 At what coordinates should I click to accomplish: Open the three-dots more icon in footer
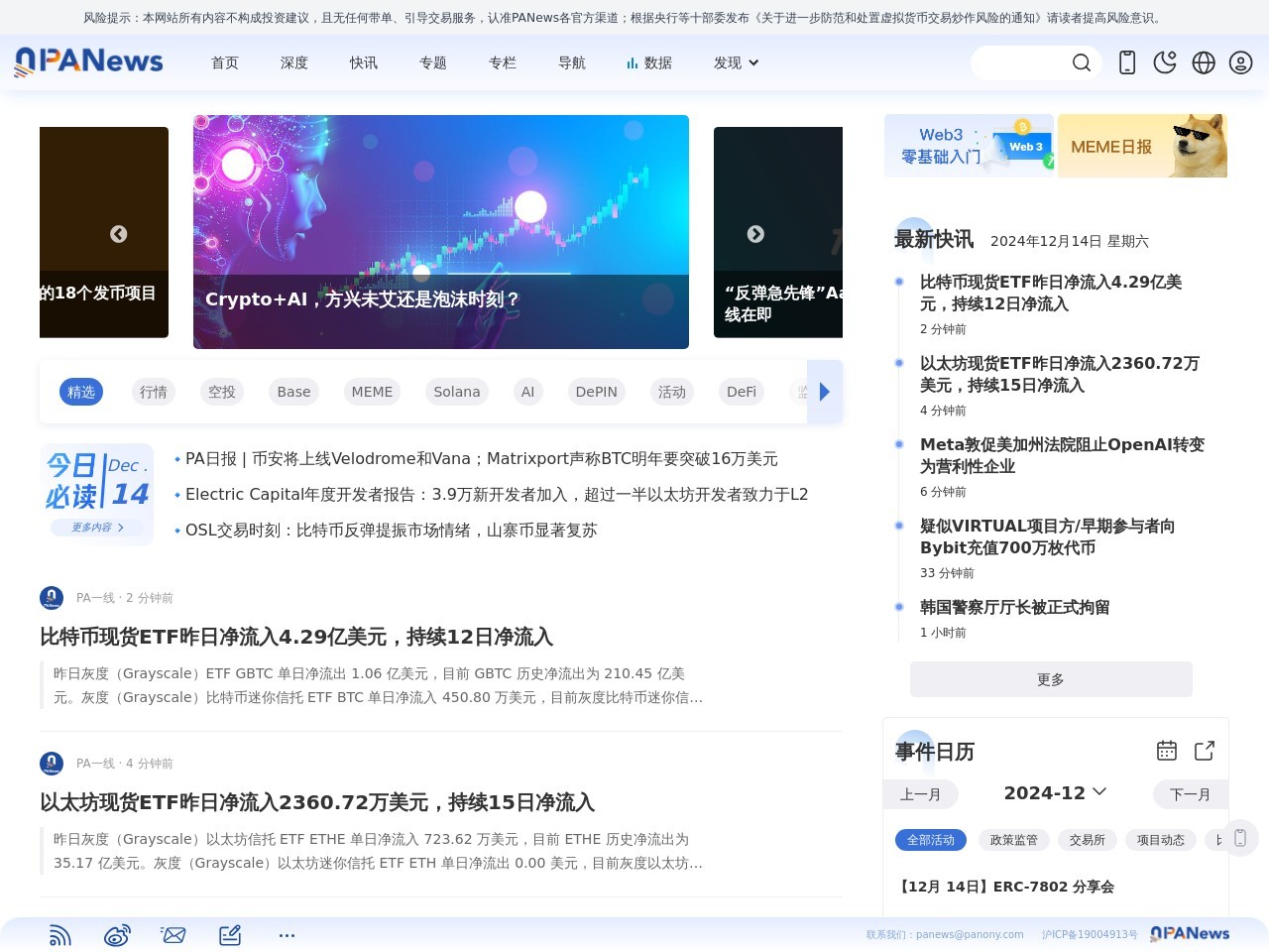click(287, 935)
